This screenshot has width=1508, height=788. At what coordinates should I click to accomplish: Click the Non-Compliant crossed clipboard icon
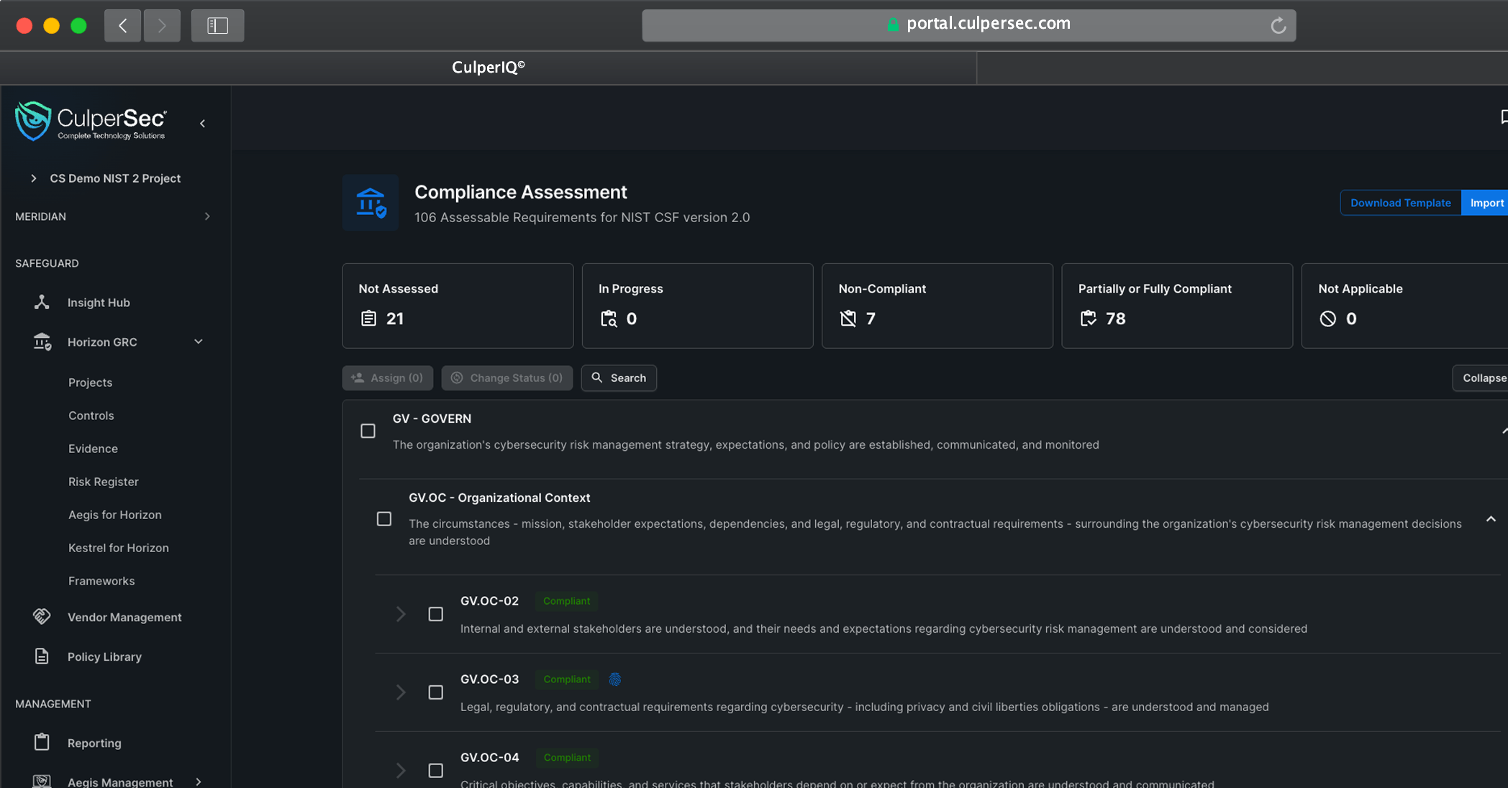tap(848, 319)
